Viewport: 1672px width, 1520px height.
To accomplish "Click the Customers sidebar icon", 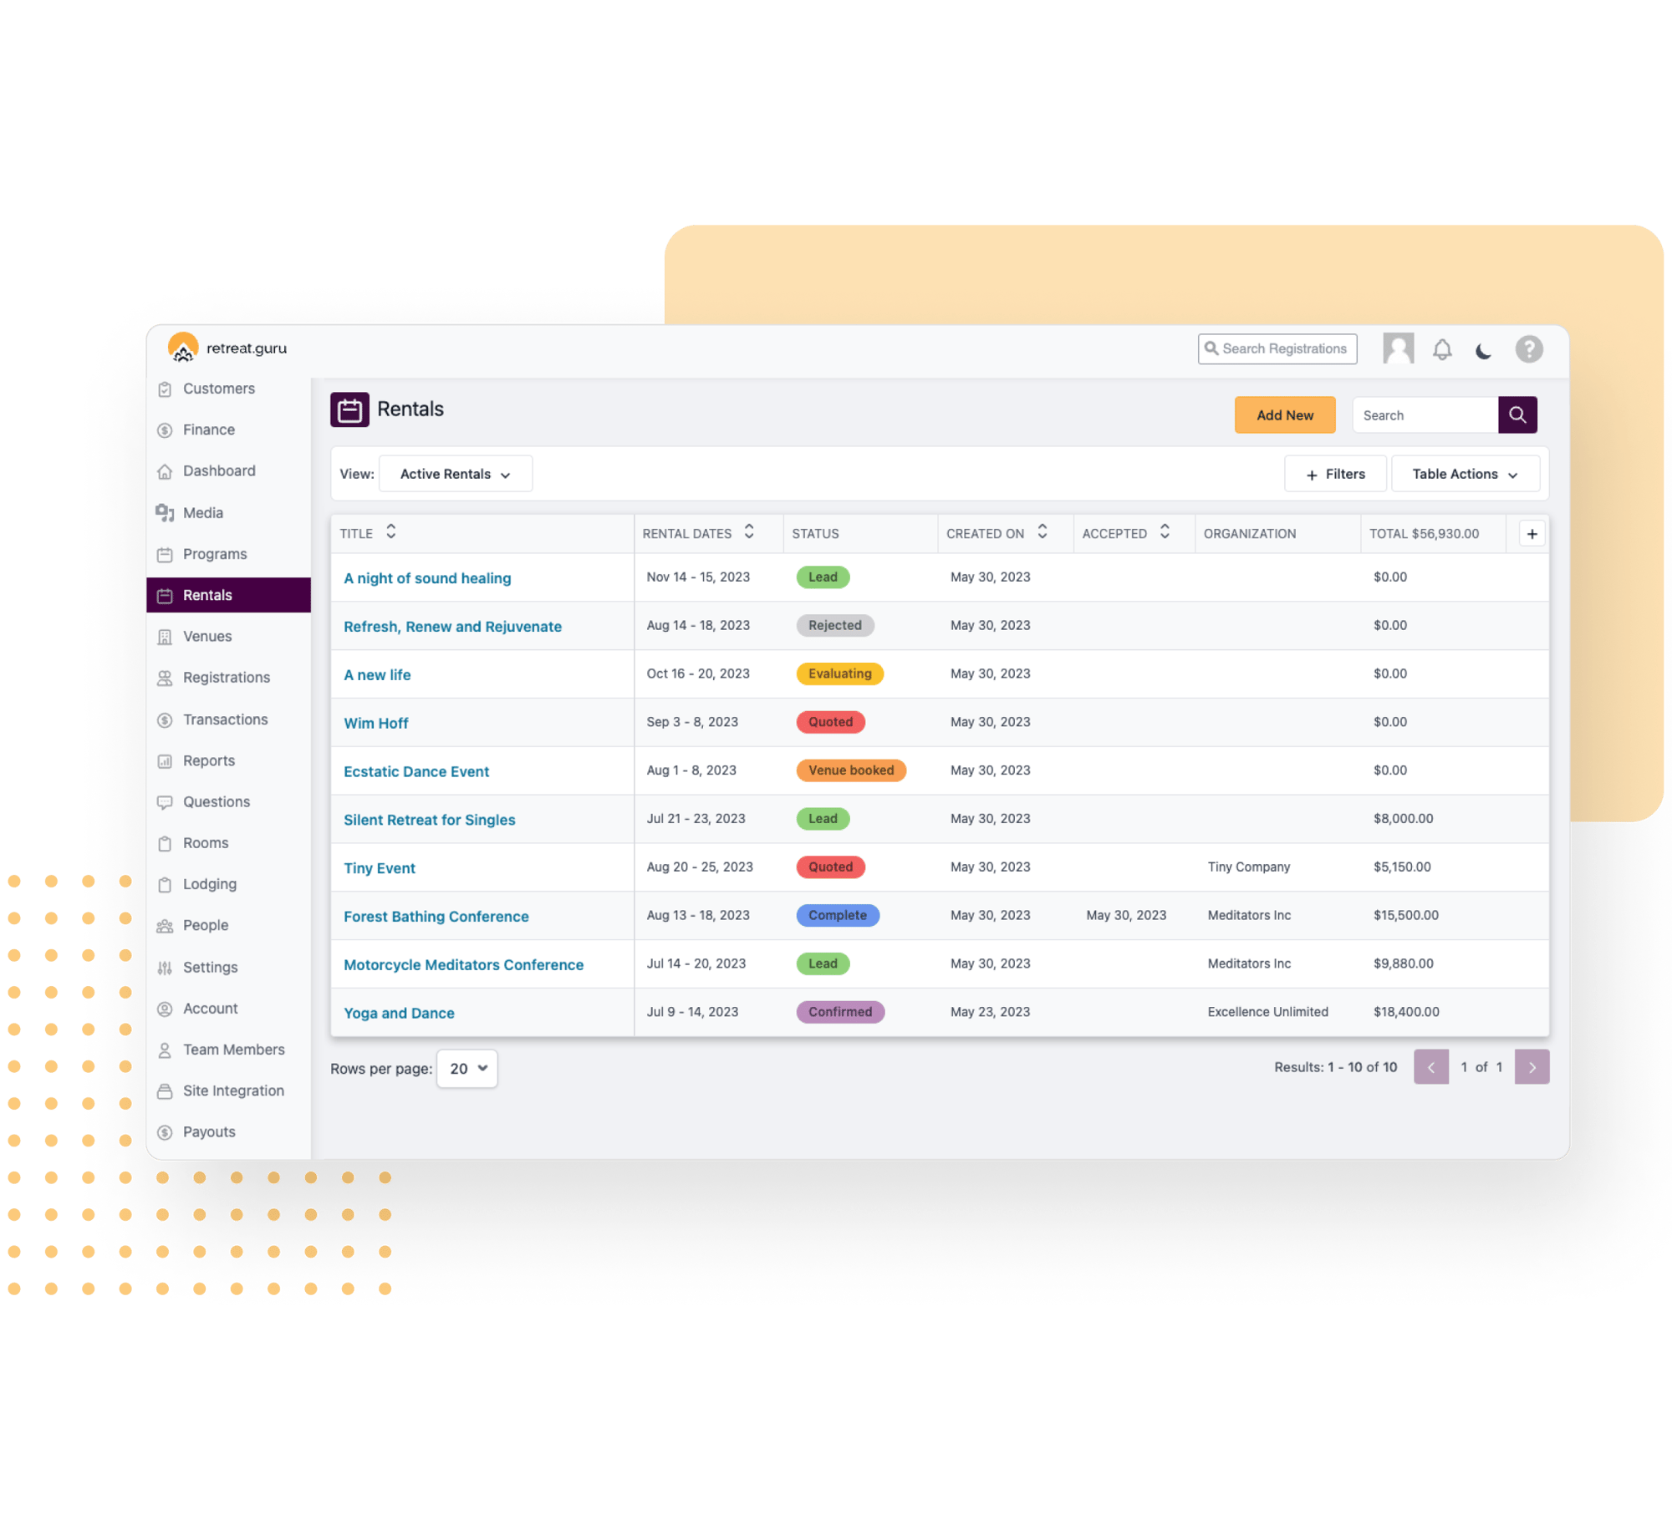I will pyautogui.click(x=169, y=387).
